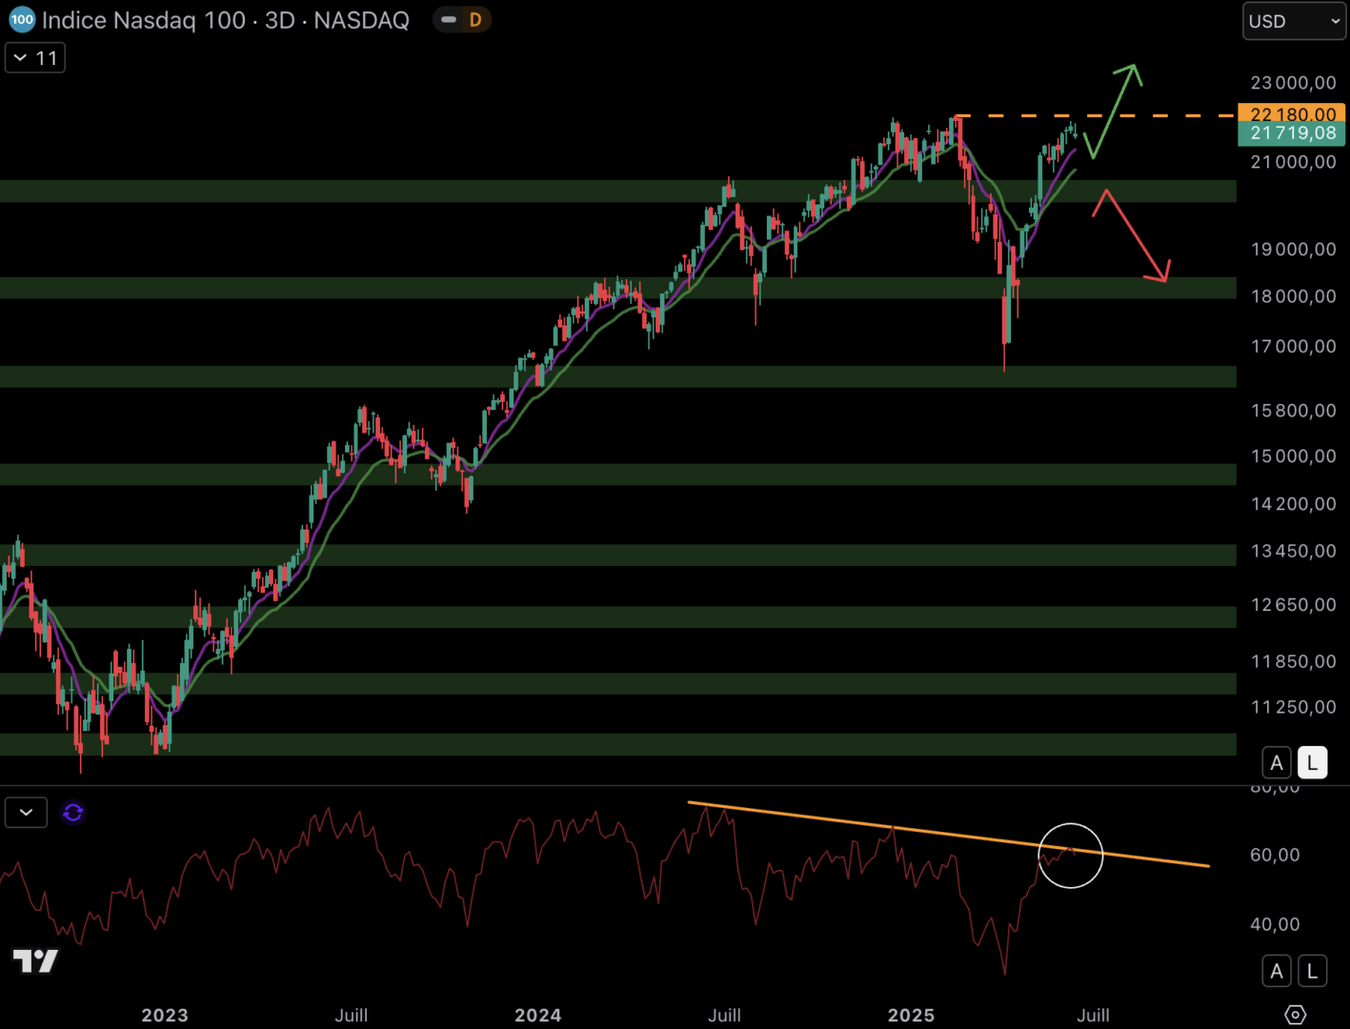
Task: Click the 17 000,00 price scale label
Action: coord(1293,347)
